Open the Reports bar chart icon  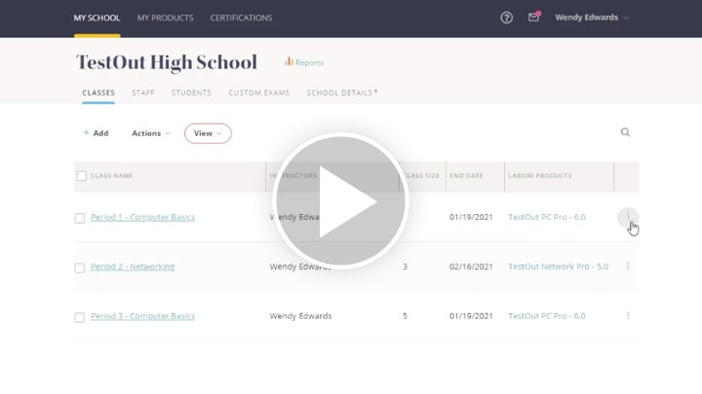289,61
